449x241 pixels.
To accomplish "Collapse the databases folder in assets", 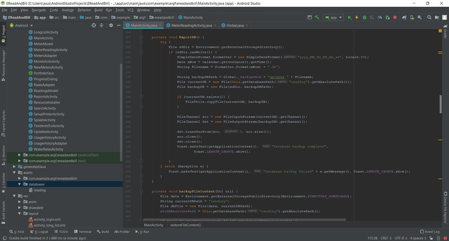I will coord(20,184).
